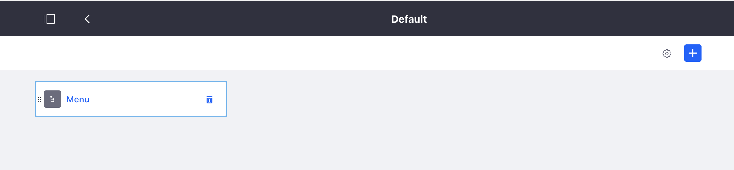Image resolution: width=734 pixels, height=170 pixels.
Task: Navigate back using the left-pointing arrow
Action: click(87, 19)
